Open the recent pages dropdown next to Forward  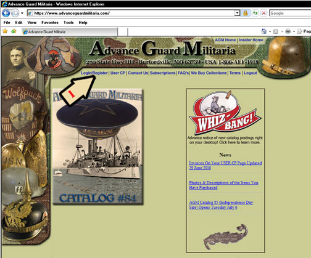(x=22, y=14)
